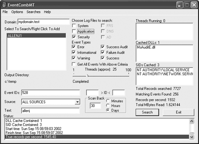The height and width of the screenshot is (144, 199).
Task: Click 'Total Records searched: 7727' text
Action: point(158,88)
